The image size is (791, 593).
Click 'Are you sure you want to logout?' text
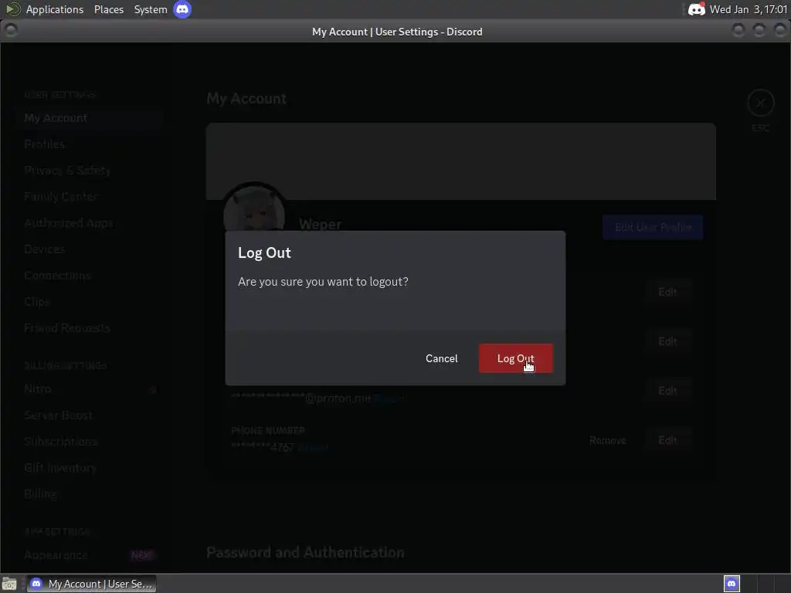pos(323,281)
